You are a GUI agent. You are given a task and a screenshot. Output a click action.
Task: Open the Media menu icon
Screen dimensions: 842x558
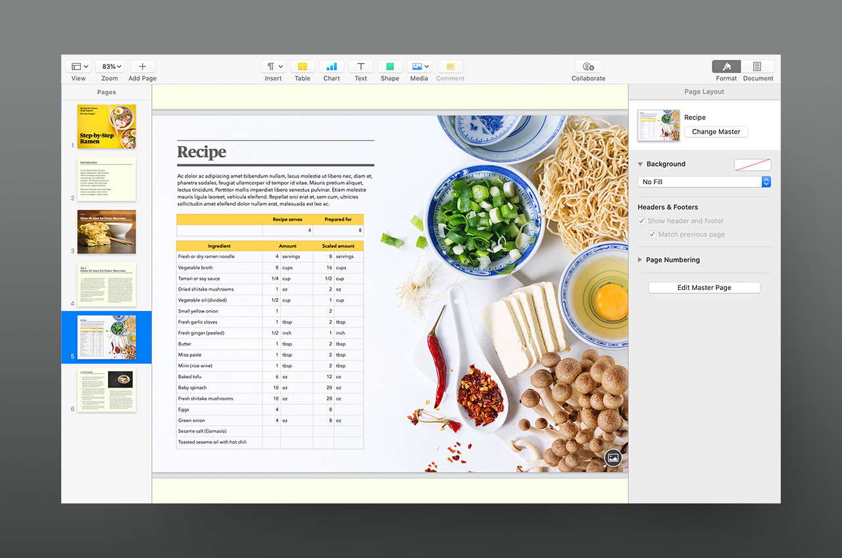418,66
